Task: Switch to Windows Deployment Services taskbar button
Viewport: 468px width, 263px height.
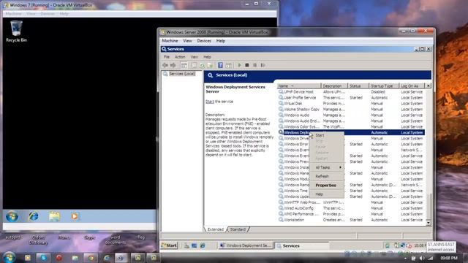Action: [246, 245]
